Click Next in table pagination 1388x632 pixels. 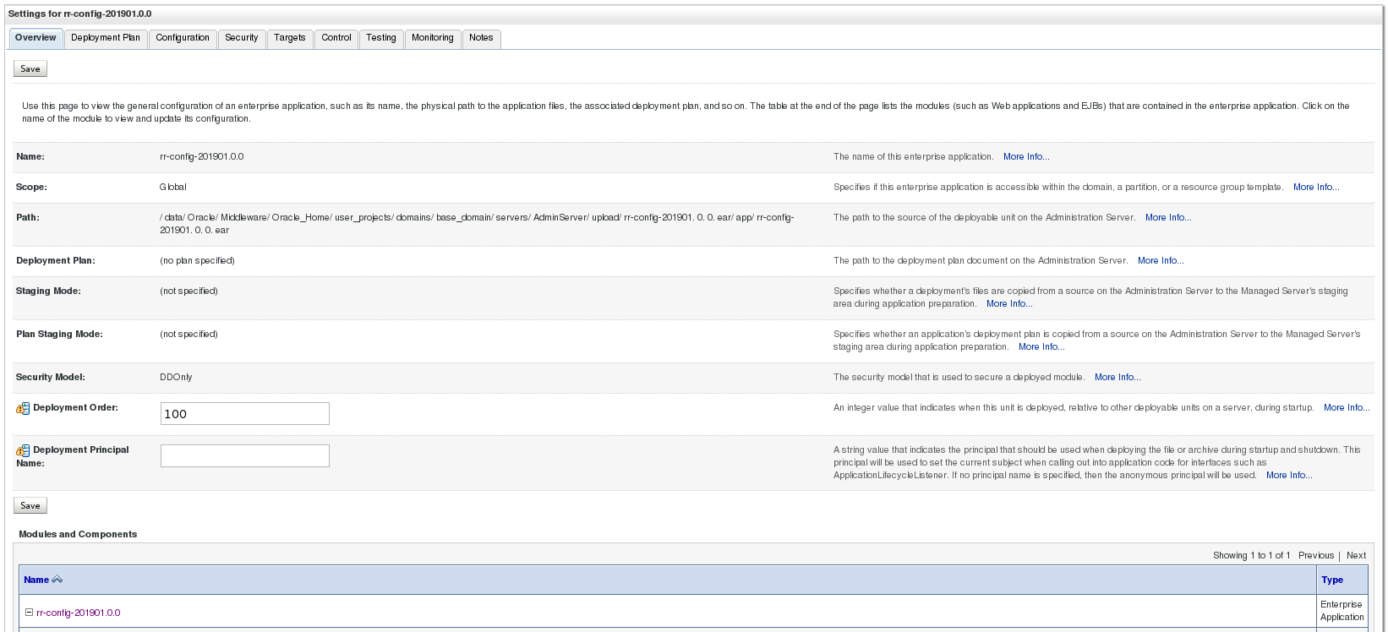coord(1356,556)
